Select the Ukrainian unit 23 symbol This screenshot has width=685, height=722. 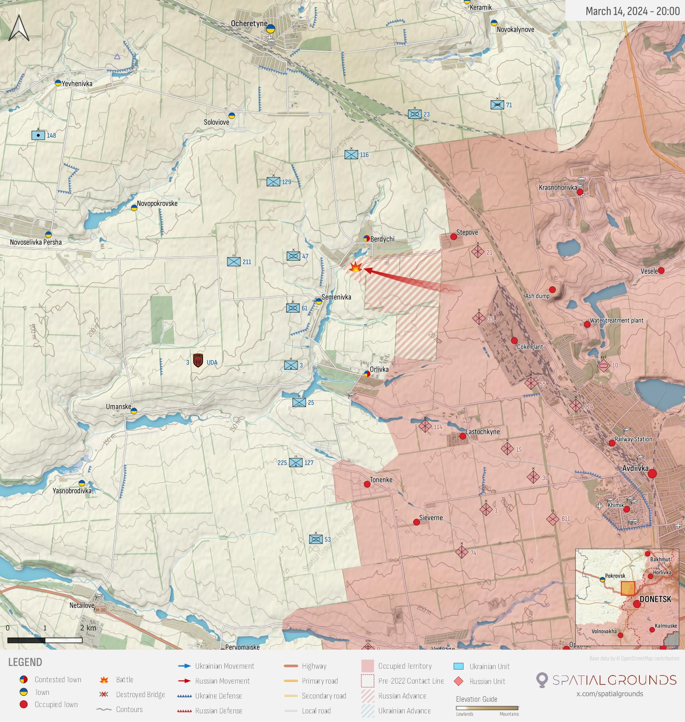(415, 114)
